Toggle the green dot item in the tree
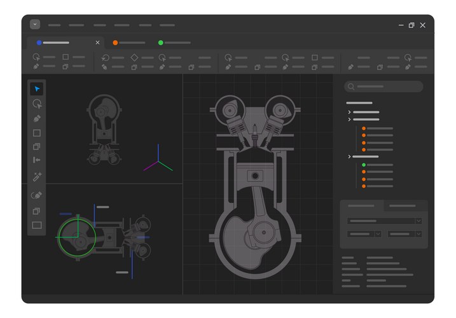Screen dimensions: 456x318 tap(364, 165)
